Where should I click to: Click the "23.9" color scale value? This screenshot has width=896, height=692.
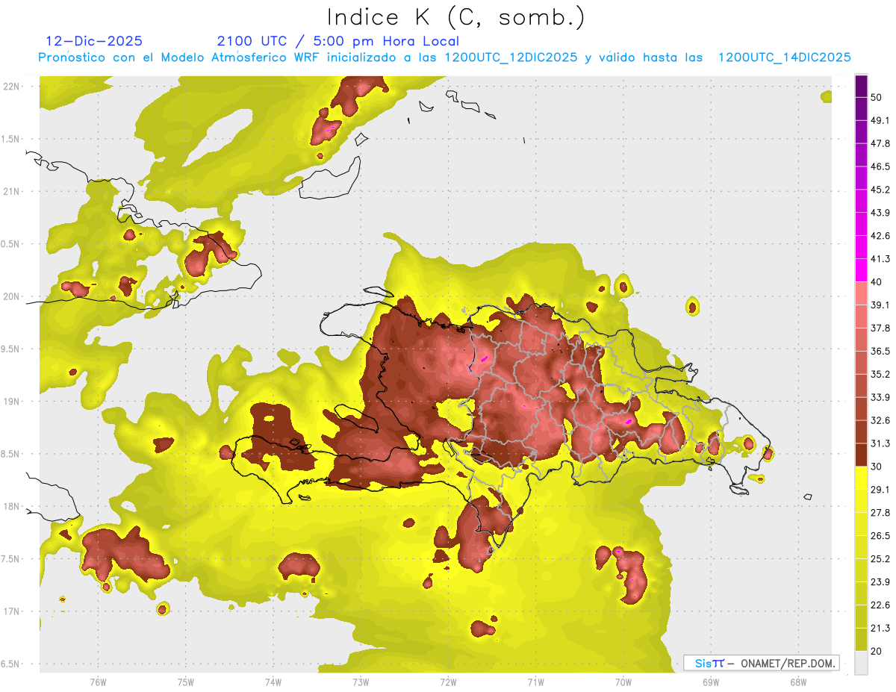click(x=880, y=582)
